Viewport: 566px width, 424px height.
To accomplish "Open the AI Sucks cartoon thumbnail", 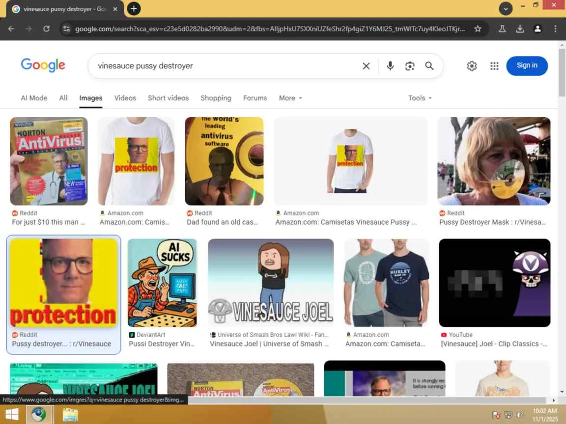I will click(163, 283).
